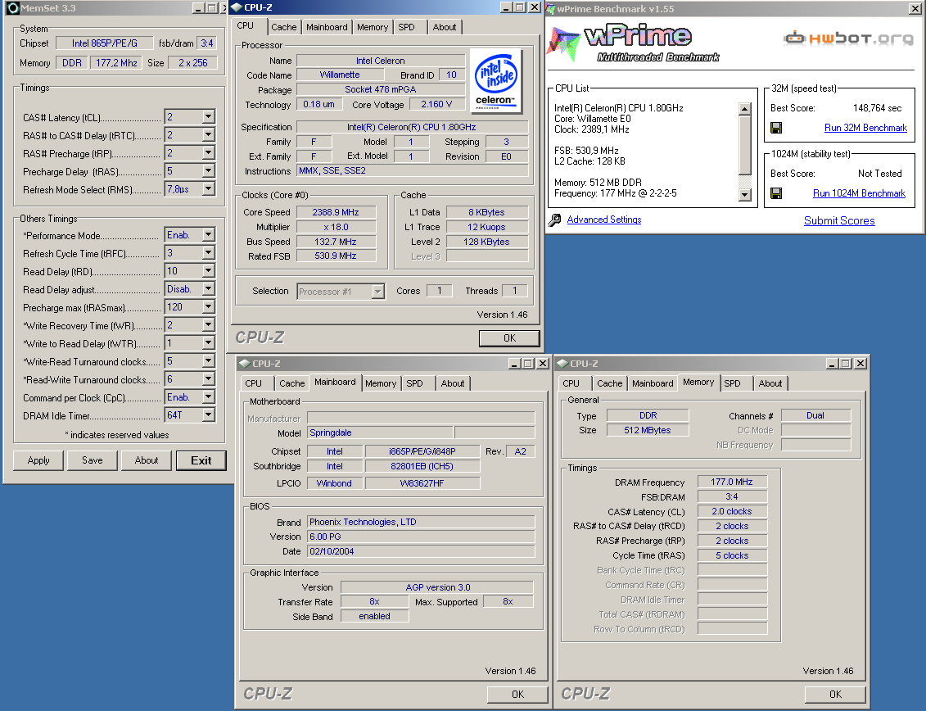Click DRAM Frequency 177.0 MHz field
Image resolution: width=926 pixels, height=711 pixels.
coord(732,482)
